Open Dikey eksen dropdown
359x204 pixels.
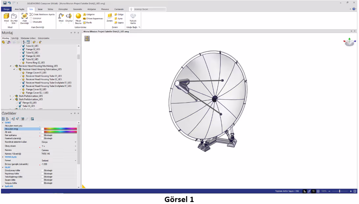(76, 146)
